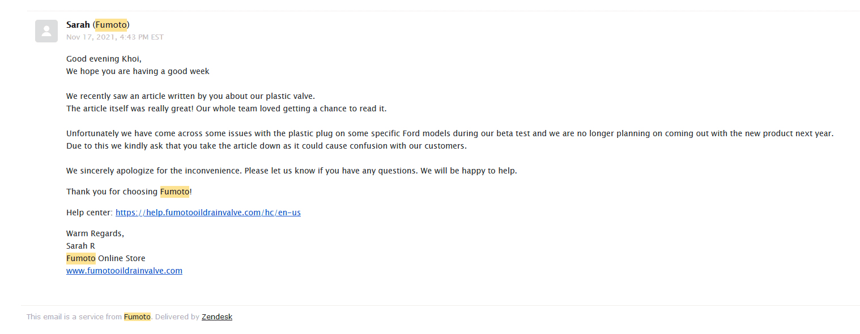860x334 pixels.
Task: Click highlighted Fumoto in 'Thank you for choosing'
Action: (x=174, y=192)
